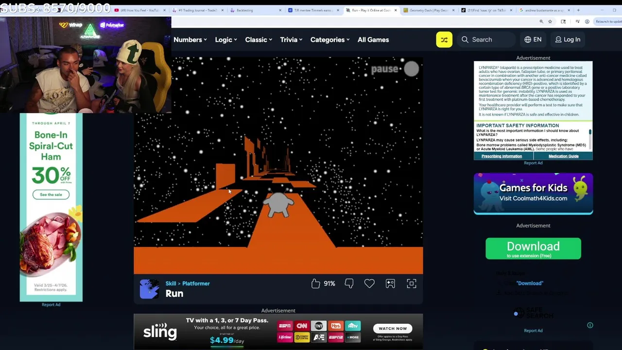622x350 pixels.
Task: Click the user profile icon beside Log In
Action: 558,40
